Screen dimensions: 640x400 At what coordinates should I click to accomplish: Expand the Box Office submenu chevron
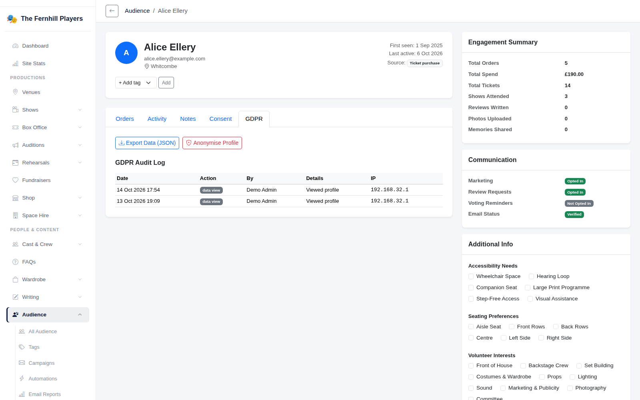[x=80, y=127]
